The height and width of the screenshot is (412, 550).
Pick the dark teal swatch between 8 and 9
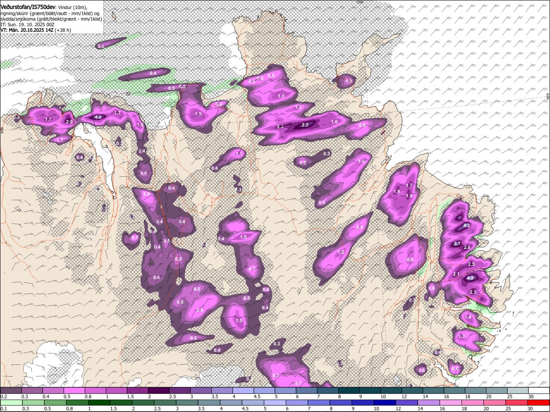point(348,390)
